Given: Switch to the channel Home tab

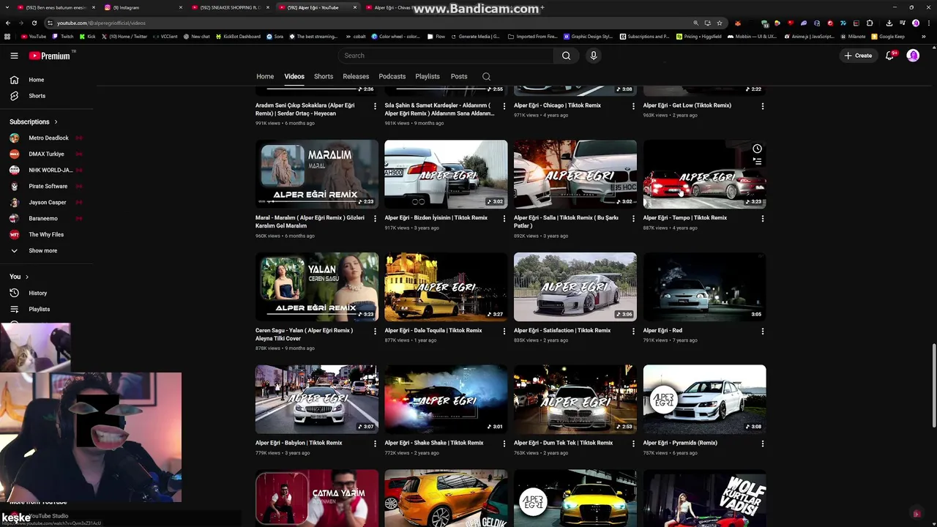Looking at the screenshot, I should [x=265, y=76].
